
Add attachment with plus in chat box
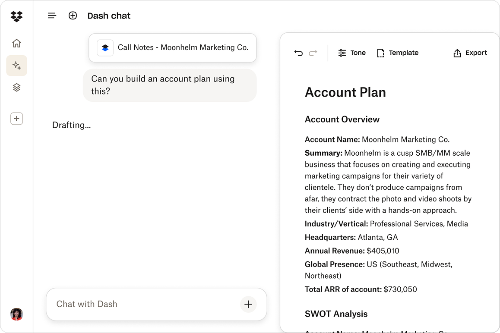[248, 305]
